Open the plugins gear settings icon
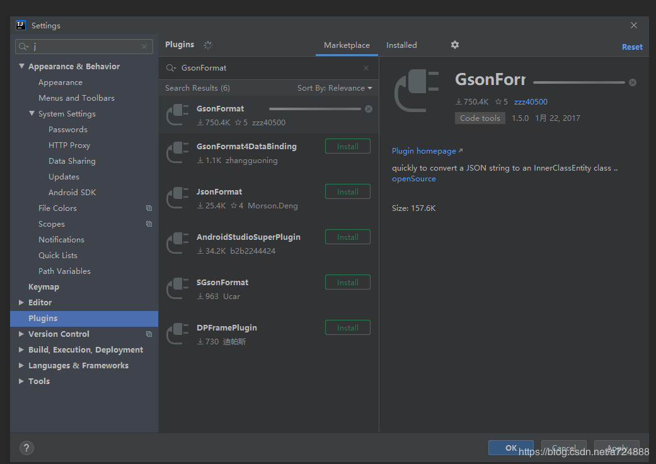Viewport: 656px width, 464px height. pos(455,45)
